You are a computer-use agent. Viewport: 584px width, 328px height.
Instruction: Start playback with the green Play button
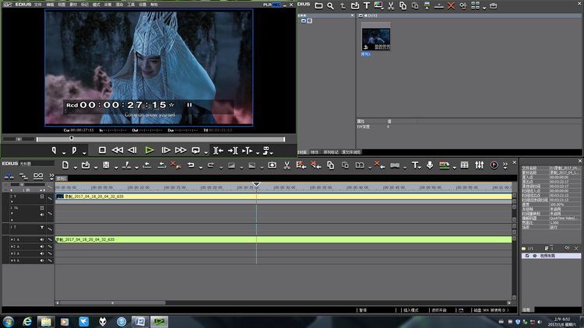[150, 150]
